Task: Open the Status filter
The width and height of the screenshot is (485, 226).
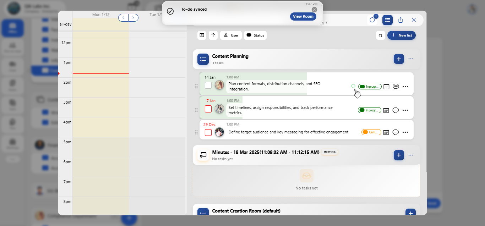Action: [x=255, y=35]
